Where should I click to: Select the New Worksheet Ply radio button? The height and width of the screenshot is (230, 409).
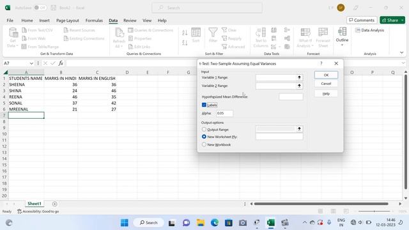204,137
